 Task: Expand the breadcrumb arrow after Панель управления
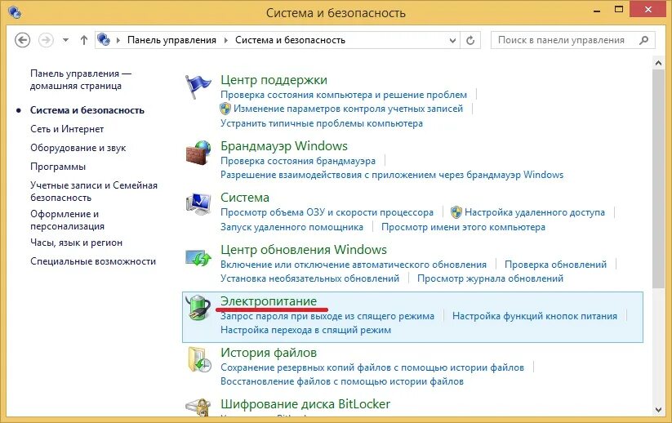(x=226, y=40)
